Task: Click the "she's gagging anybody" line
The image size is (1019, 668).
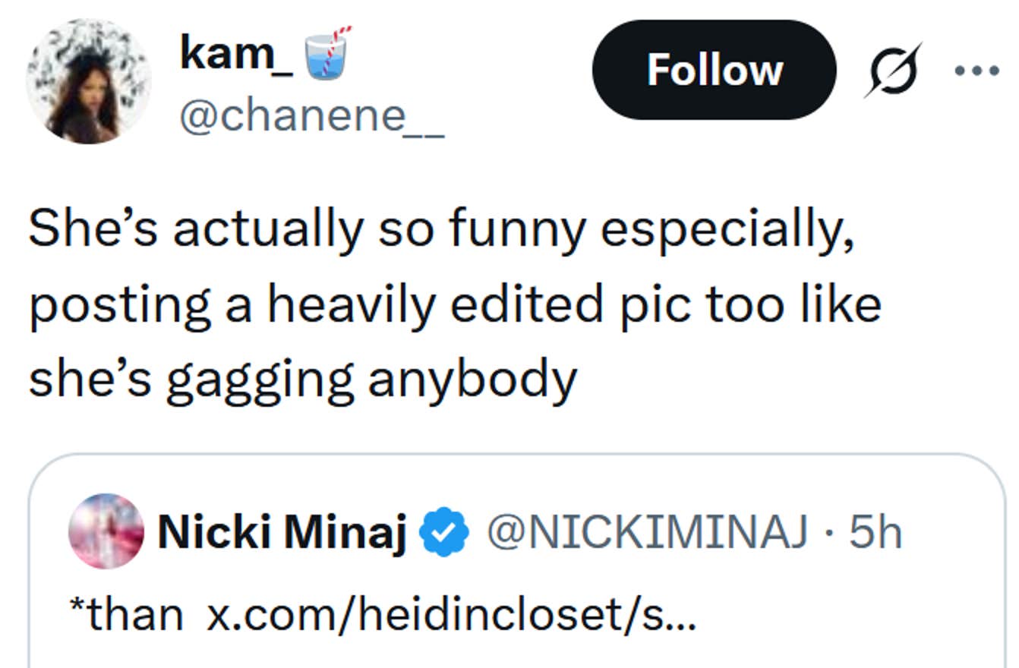Action: tap(302, 377)
